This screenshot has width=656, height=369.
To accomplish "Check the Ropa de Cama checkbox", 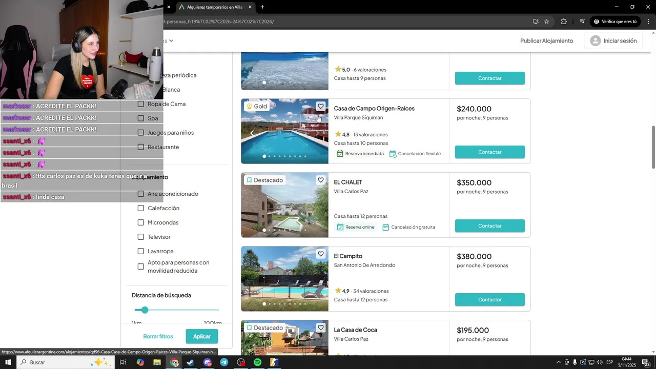I will tap(141, 104).
